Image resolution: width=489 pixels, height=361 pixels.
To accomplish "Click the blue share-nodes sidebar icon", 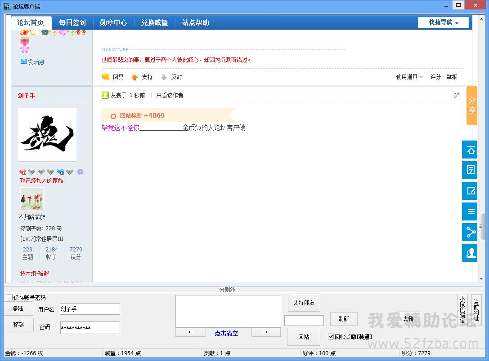I will click(470, 232).
